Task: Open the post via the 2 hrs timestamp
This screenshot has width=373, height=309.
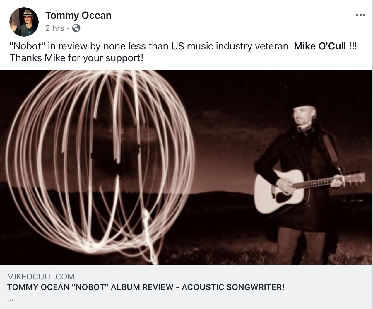Action: point(54,28)
